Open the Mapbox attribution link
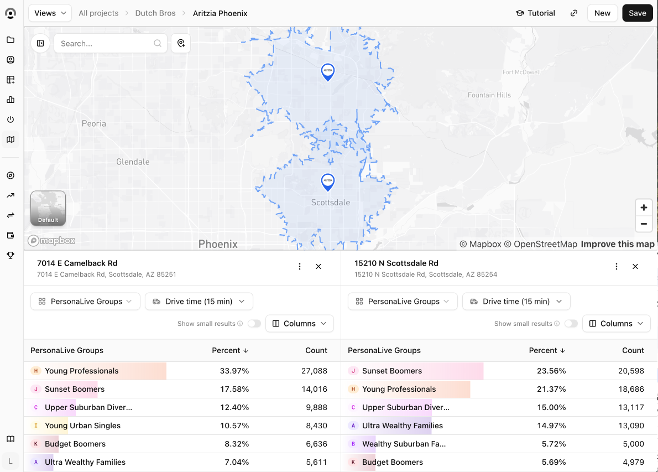The image size is (658, 472). [481, 244]
